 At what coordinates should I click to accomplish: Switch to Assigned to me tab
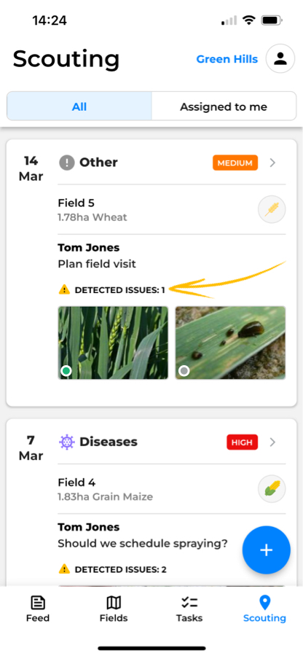click(224, 106)
